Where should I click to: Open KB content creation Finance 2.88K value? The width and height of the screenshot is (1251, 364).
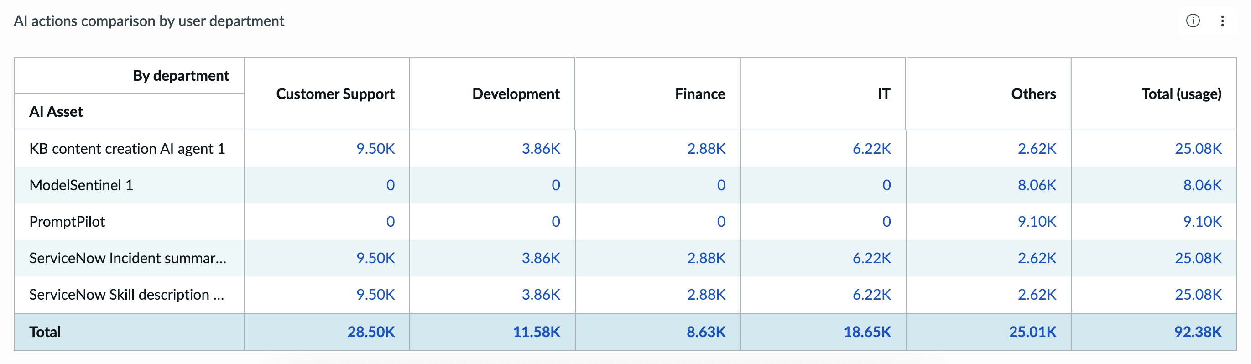click(706, 149)
